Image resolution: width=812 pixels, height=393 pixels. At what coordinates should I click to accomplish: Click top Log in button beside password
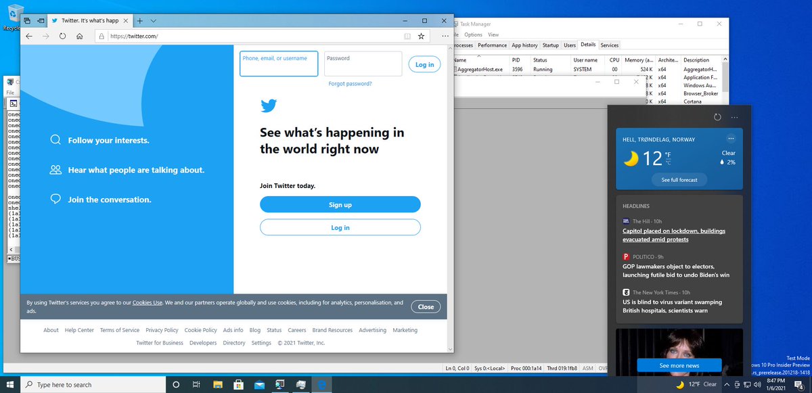tap(425, 64)
